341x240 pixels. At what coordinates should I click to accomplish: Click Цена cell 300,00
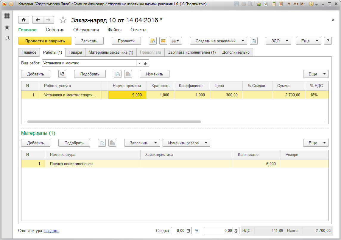226,95
